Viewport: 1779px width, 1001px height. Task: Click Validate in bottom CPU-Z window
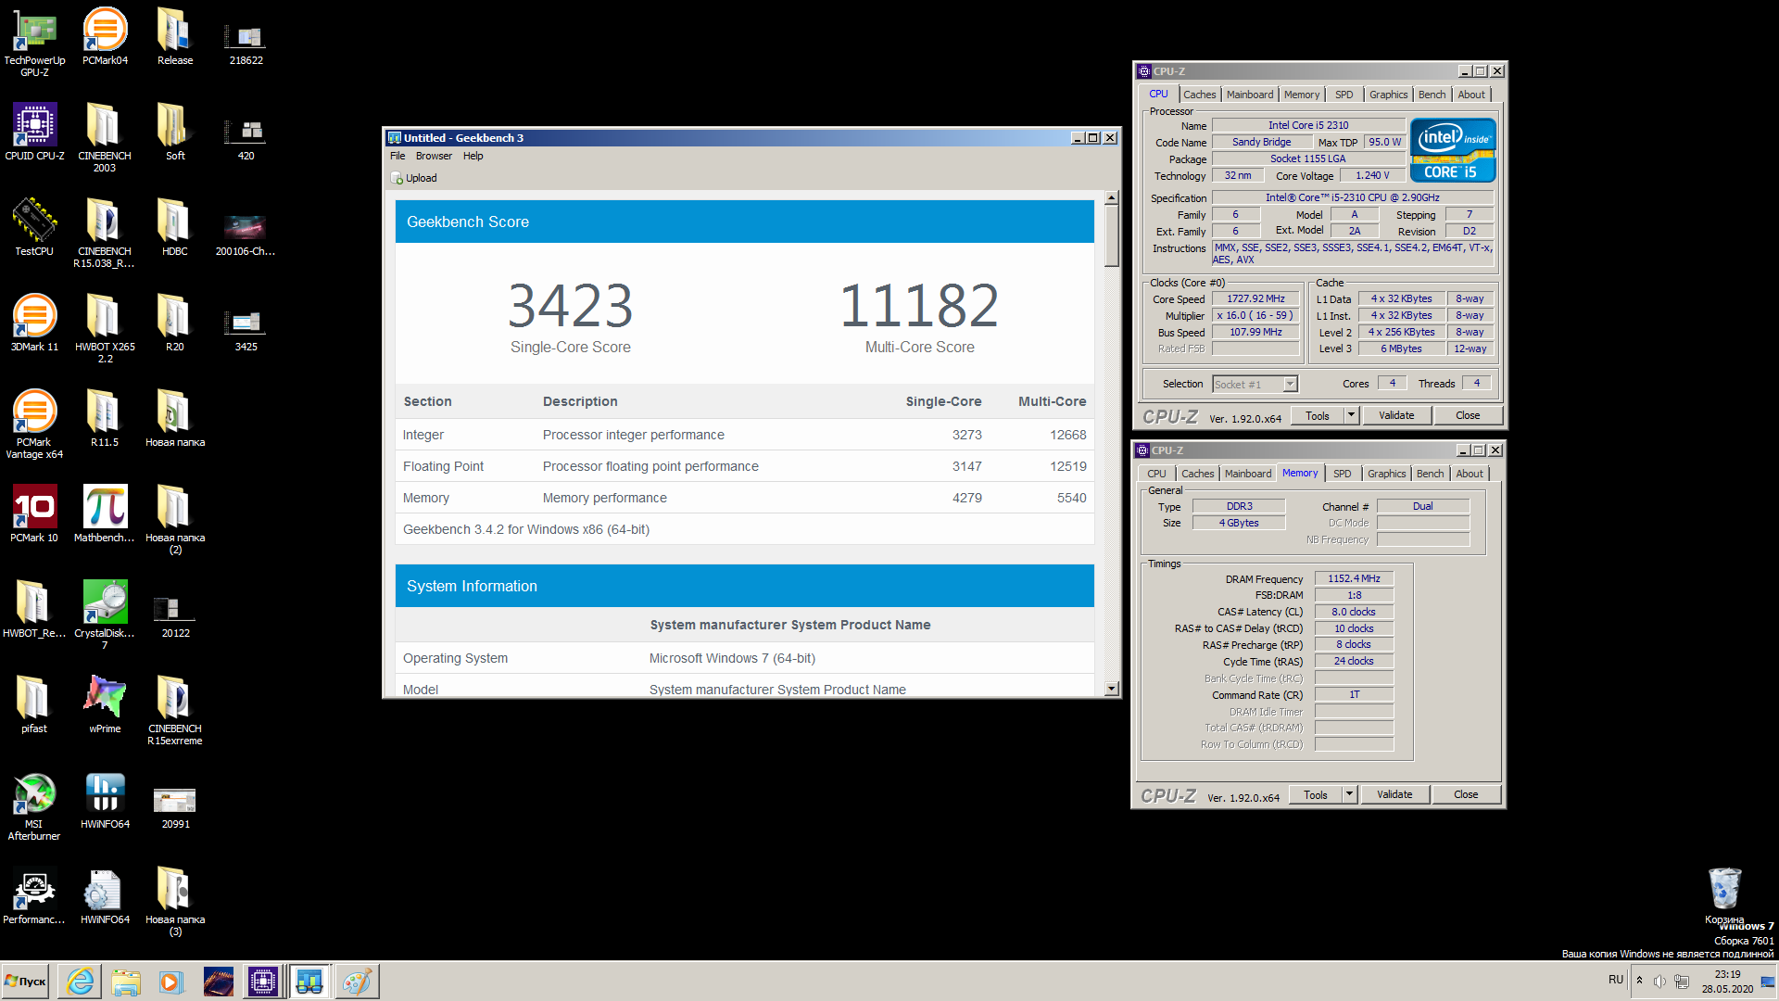pyautogui.click(x=1394, y=794)
